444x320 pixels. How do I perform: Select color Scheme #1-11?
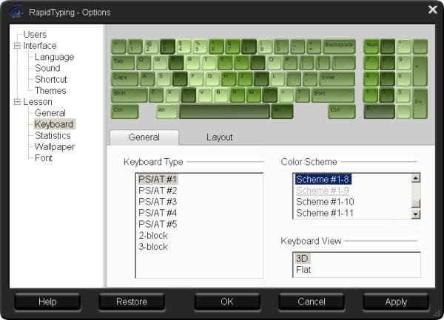[x=325, y=213]
